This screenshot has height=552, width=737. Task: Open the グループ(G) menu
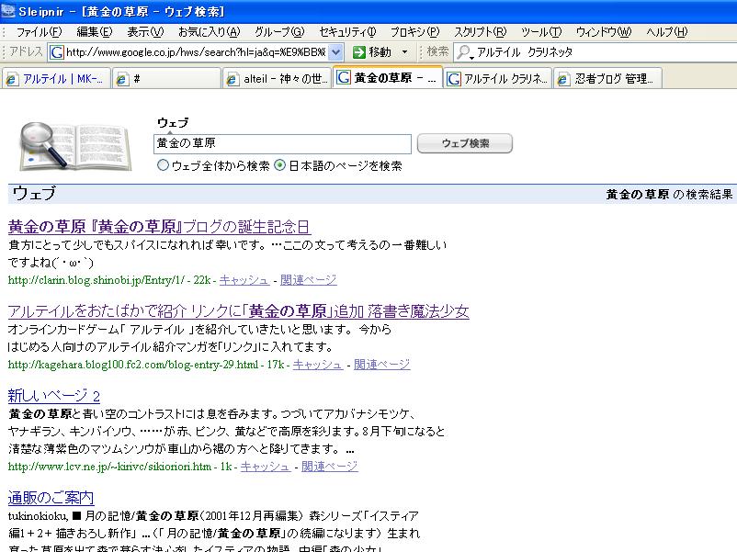(279, 32)
